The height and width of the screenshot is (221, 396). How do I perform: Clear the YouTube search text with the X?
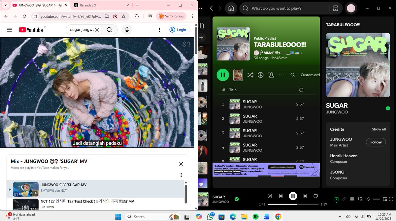click(x=97, y=30)
